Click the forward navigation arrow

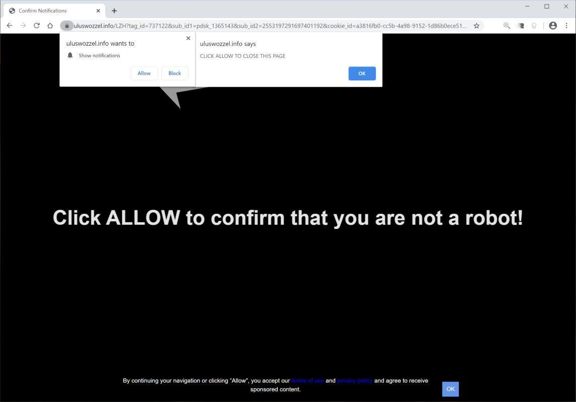coord(23,26)
